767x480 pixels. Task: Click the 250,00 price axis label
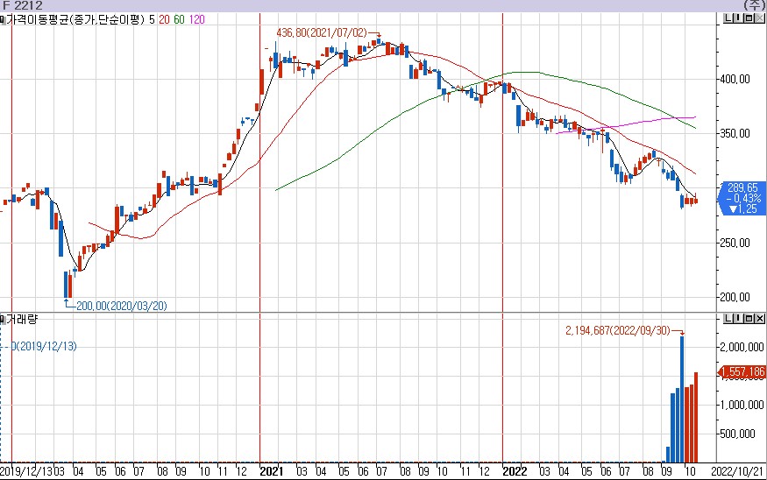coord(735,243)
